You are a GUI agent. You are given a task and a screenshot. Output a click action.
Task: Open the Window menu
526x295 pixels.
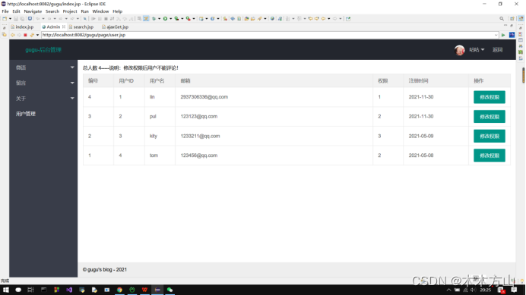[x=100, y=11]
